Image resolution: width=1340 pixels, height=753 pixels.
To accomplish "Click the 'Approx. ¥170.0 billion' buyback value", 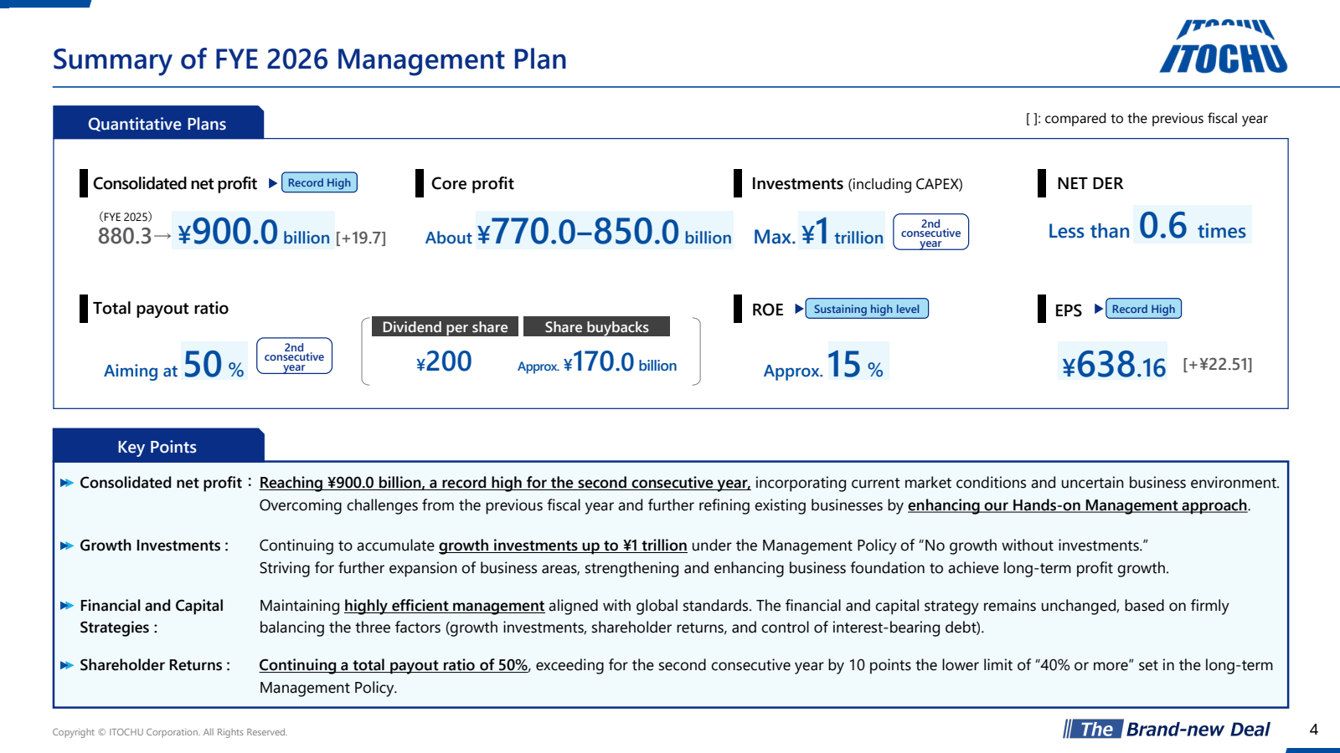I will pyautogui.click(x=597, y=361).
